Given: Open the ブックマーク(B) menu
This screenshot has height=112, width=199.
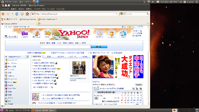Looking at the screenshot, I should pos(40,9).
